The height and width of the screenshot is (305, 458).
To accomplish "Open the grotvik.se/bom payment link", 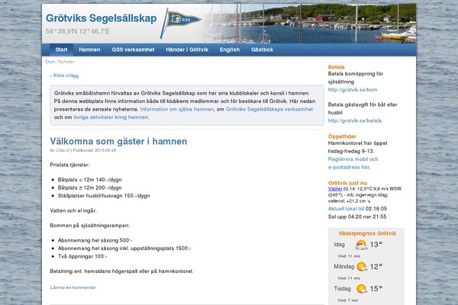I will [x=352, y=90].
